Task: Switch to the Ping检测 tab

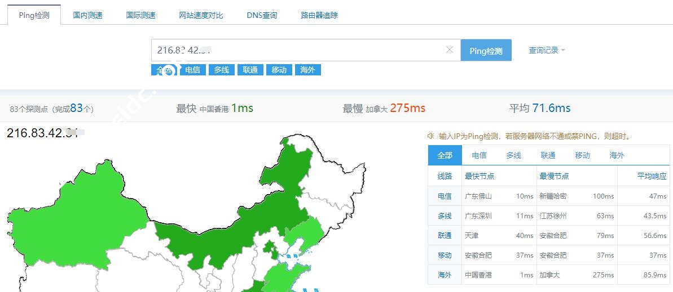Action: (x=34, y=15)
